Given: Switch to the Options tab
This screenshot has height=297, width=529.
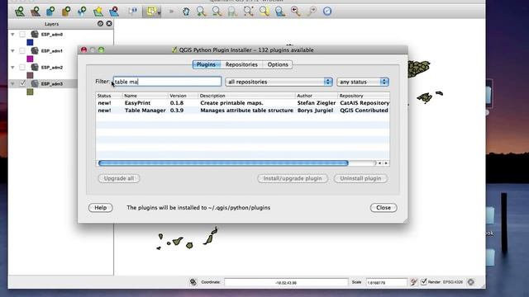Looking at the screenshot, I should (x=278, y=64).
